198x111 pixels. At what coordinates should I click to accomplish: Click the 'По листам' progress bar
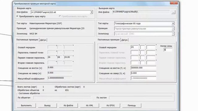[140, 98]
